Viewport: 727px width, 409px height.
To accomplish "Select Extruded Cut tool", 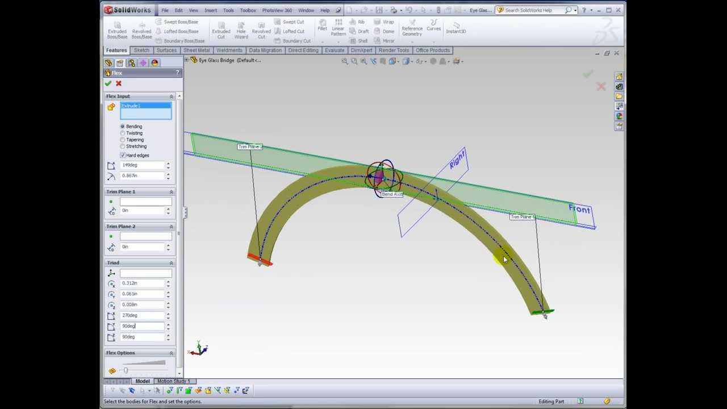I will 221,31.
